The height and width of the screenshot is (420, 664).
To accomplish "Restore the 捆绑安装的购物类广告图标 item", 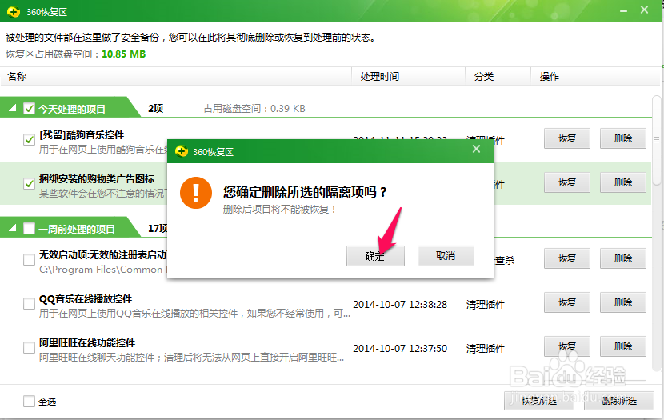I will click(567, 182).
